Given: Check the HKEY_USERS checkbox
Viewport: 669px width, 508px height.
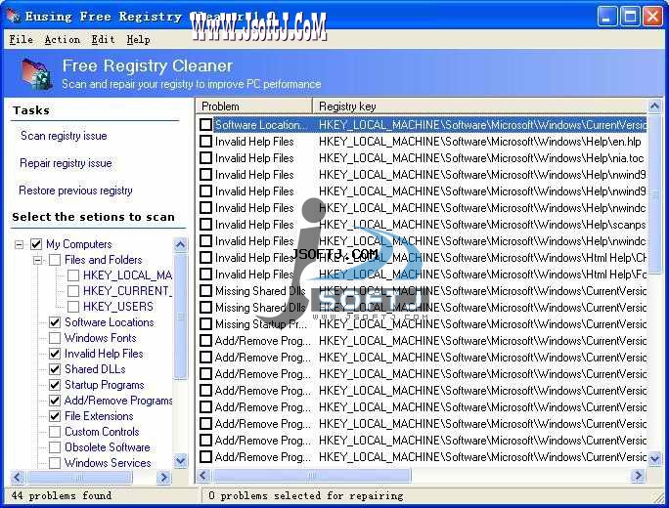Looking at the screenshot, I should [x=73, y=307].
